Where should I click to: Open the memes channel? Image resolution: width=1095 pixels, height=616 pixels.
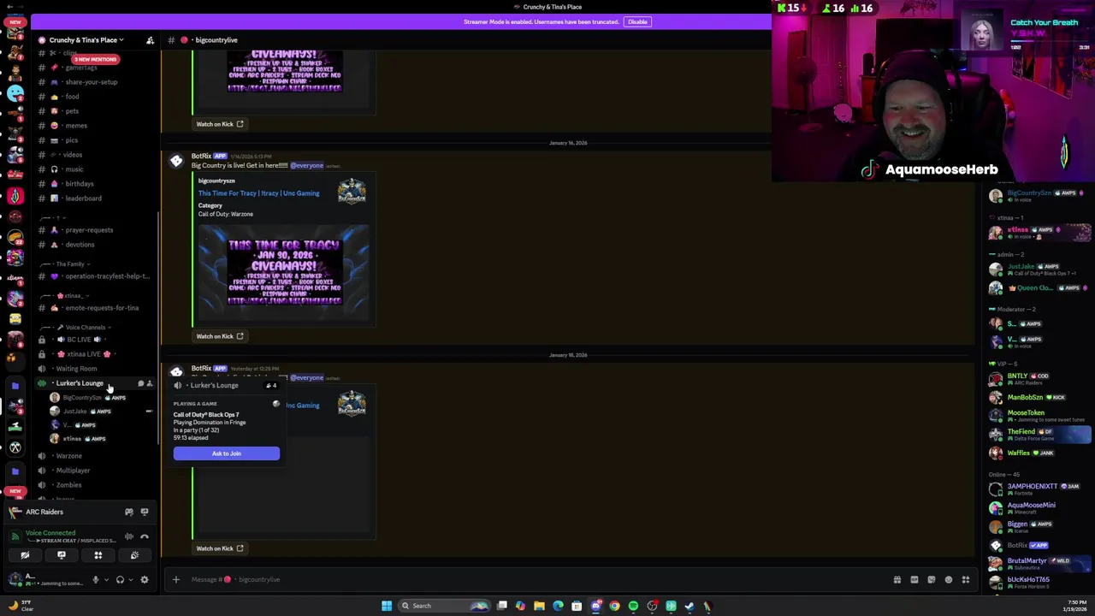94,126
